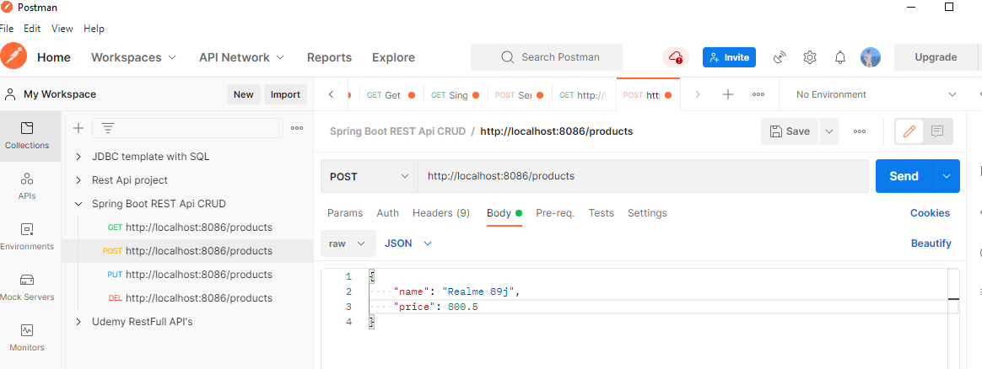The image size is (982, 369).
Task: Click the Search Postman field
Action: tap(547, 57)
